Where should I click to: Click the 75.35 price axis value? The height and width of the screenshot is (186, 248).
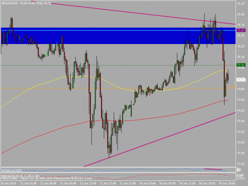pyautogui.click(x=240, y=46)
